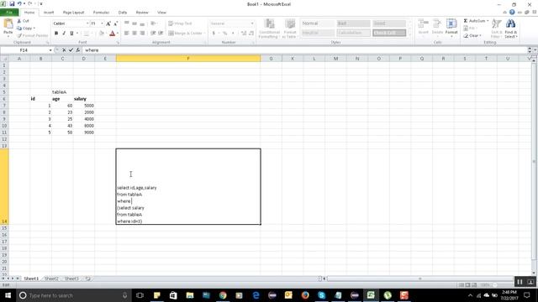Click the accounting dollar format icon
Image resolution: width=538 pixels, height=302 pixels.
click(214, 34)
